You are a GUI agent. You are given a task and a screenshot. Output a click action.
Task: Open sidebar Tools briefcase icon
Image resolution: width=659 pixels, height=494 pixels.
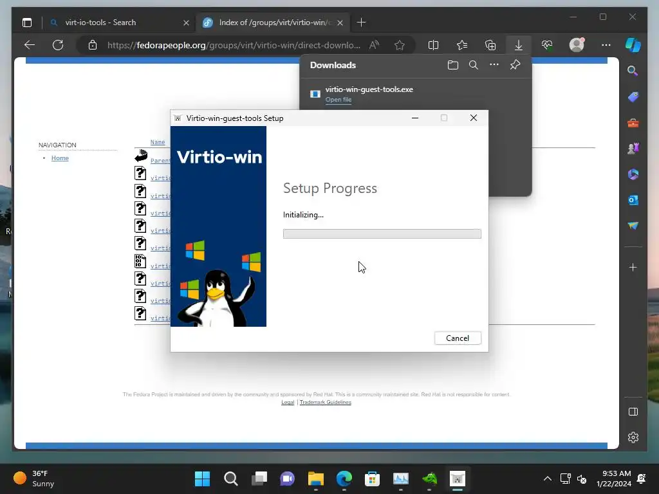633,123
